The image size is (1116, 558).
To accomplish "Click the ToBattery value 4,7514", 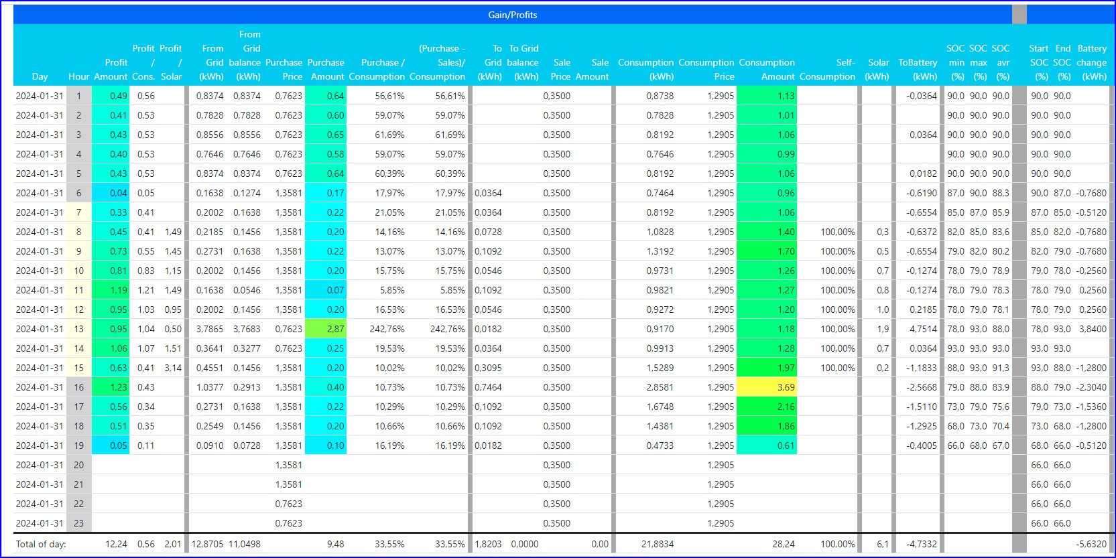I will coord(922,329).
